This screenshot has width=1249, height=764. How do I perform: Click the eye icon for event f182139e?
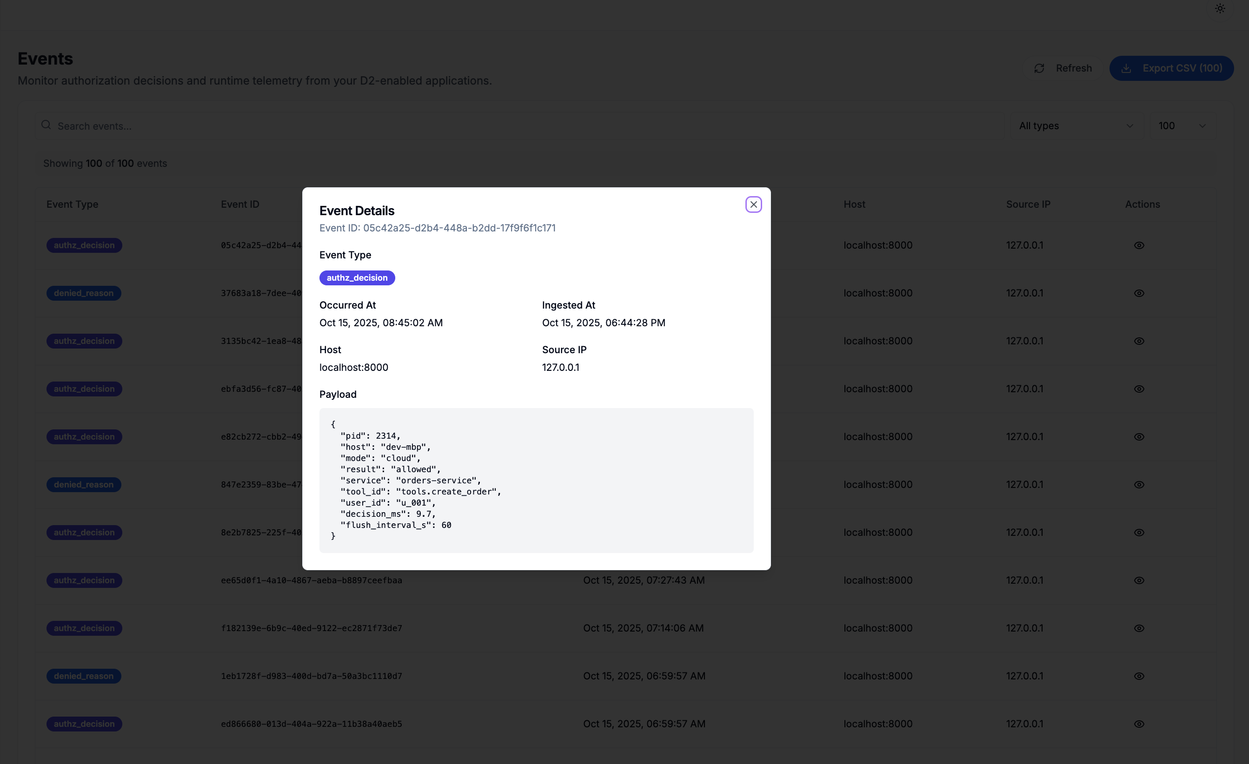click(x=1139, y=628)
